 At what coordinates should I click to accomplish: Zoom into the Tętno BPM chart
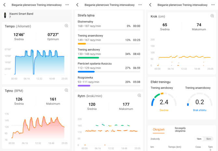pos(66,90)
